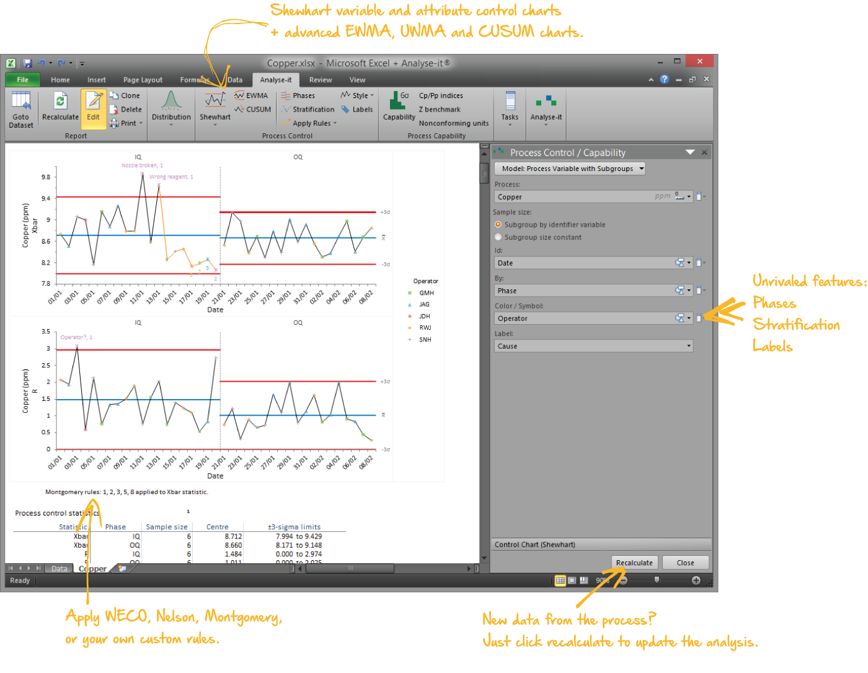This screenshot has width=868, height=673.
Task: Undo the last action
Action: pos(42,63)
